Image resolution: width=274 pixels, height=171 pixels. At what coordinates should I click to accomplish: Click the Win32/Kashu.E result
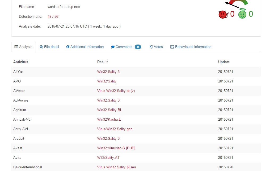[x=109, y=119]
